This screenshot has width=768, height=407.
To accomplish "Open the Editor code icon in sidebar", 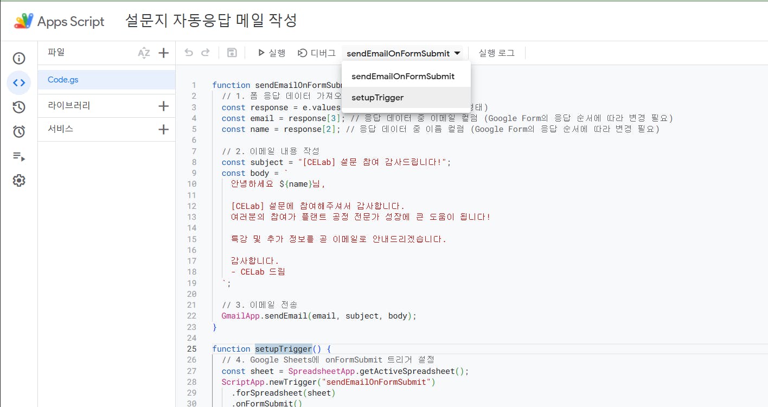I will point(19,82).
